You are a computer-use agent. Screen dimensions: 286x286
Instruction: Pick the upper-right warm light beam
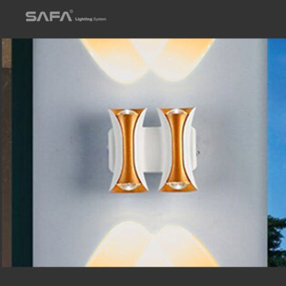click(x=181, y=58)
